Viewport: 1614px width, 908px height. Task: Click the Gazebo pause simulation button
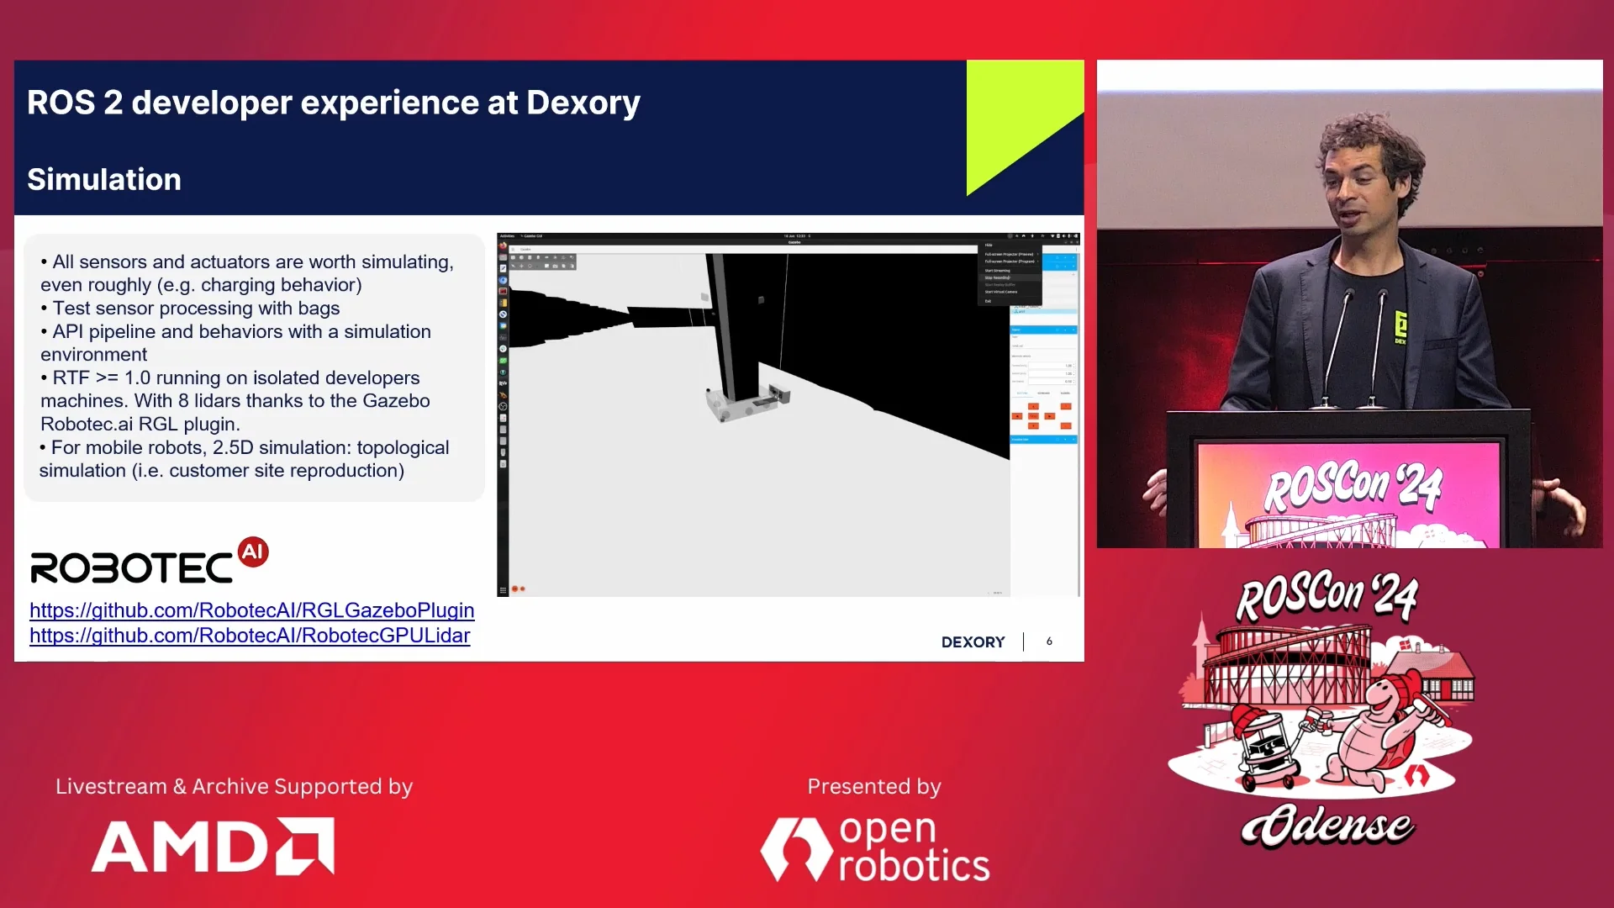514,589
